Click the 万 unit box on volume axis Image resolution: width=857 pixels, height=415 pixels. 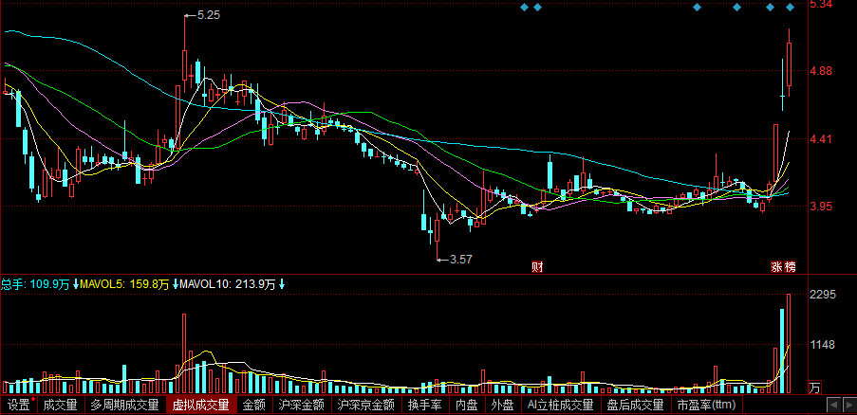[x=814, y=388]
